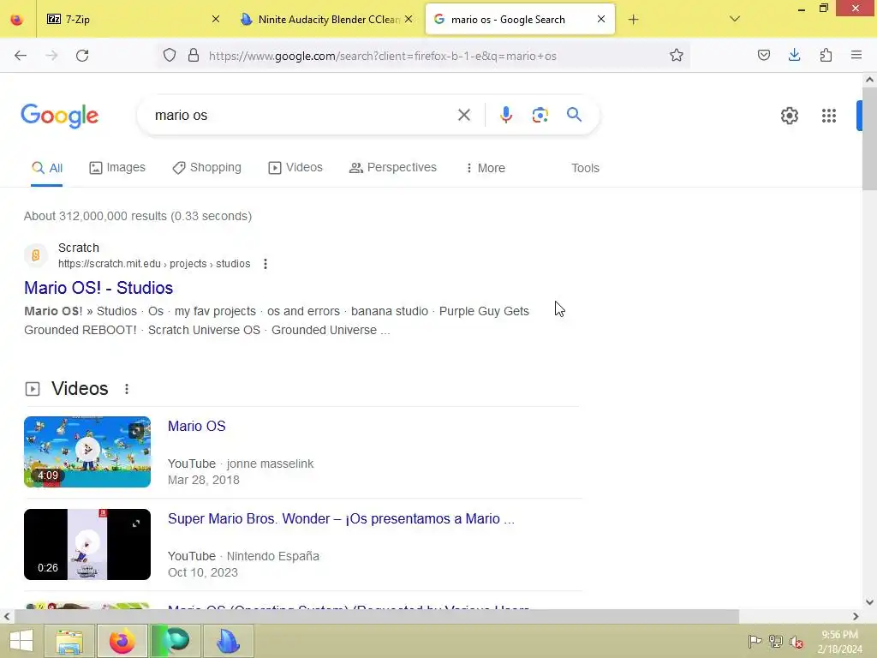The height and width of the screenshot is (658, 877).
Task: Play the 0:26 Nintendo España video thumbnail
Action: 87,544
